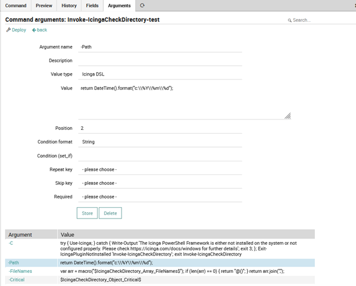Focus the Argument name field
This screenshot has width=356, height=286.
click(160, 47)
